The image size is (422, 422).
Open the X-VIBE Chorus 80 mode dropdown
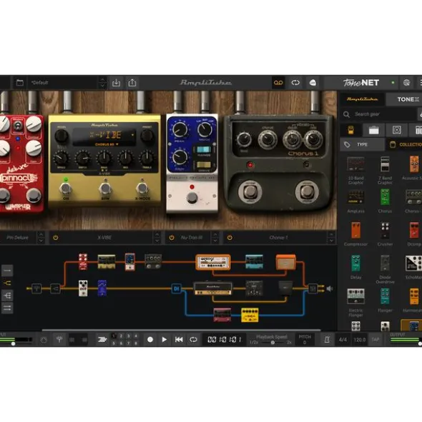pos(107,144)
